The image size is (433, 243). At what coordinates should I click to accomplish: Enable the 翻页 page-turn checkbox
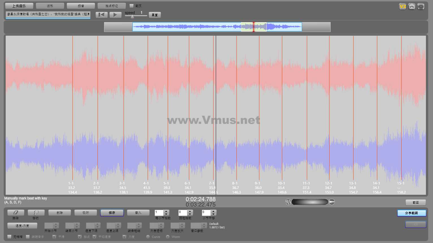[132, 6]
